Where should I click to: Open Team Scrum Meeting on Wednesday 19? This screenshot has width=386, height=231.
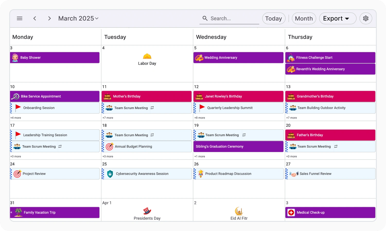(x=238, y=135)
